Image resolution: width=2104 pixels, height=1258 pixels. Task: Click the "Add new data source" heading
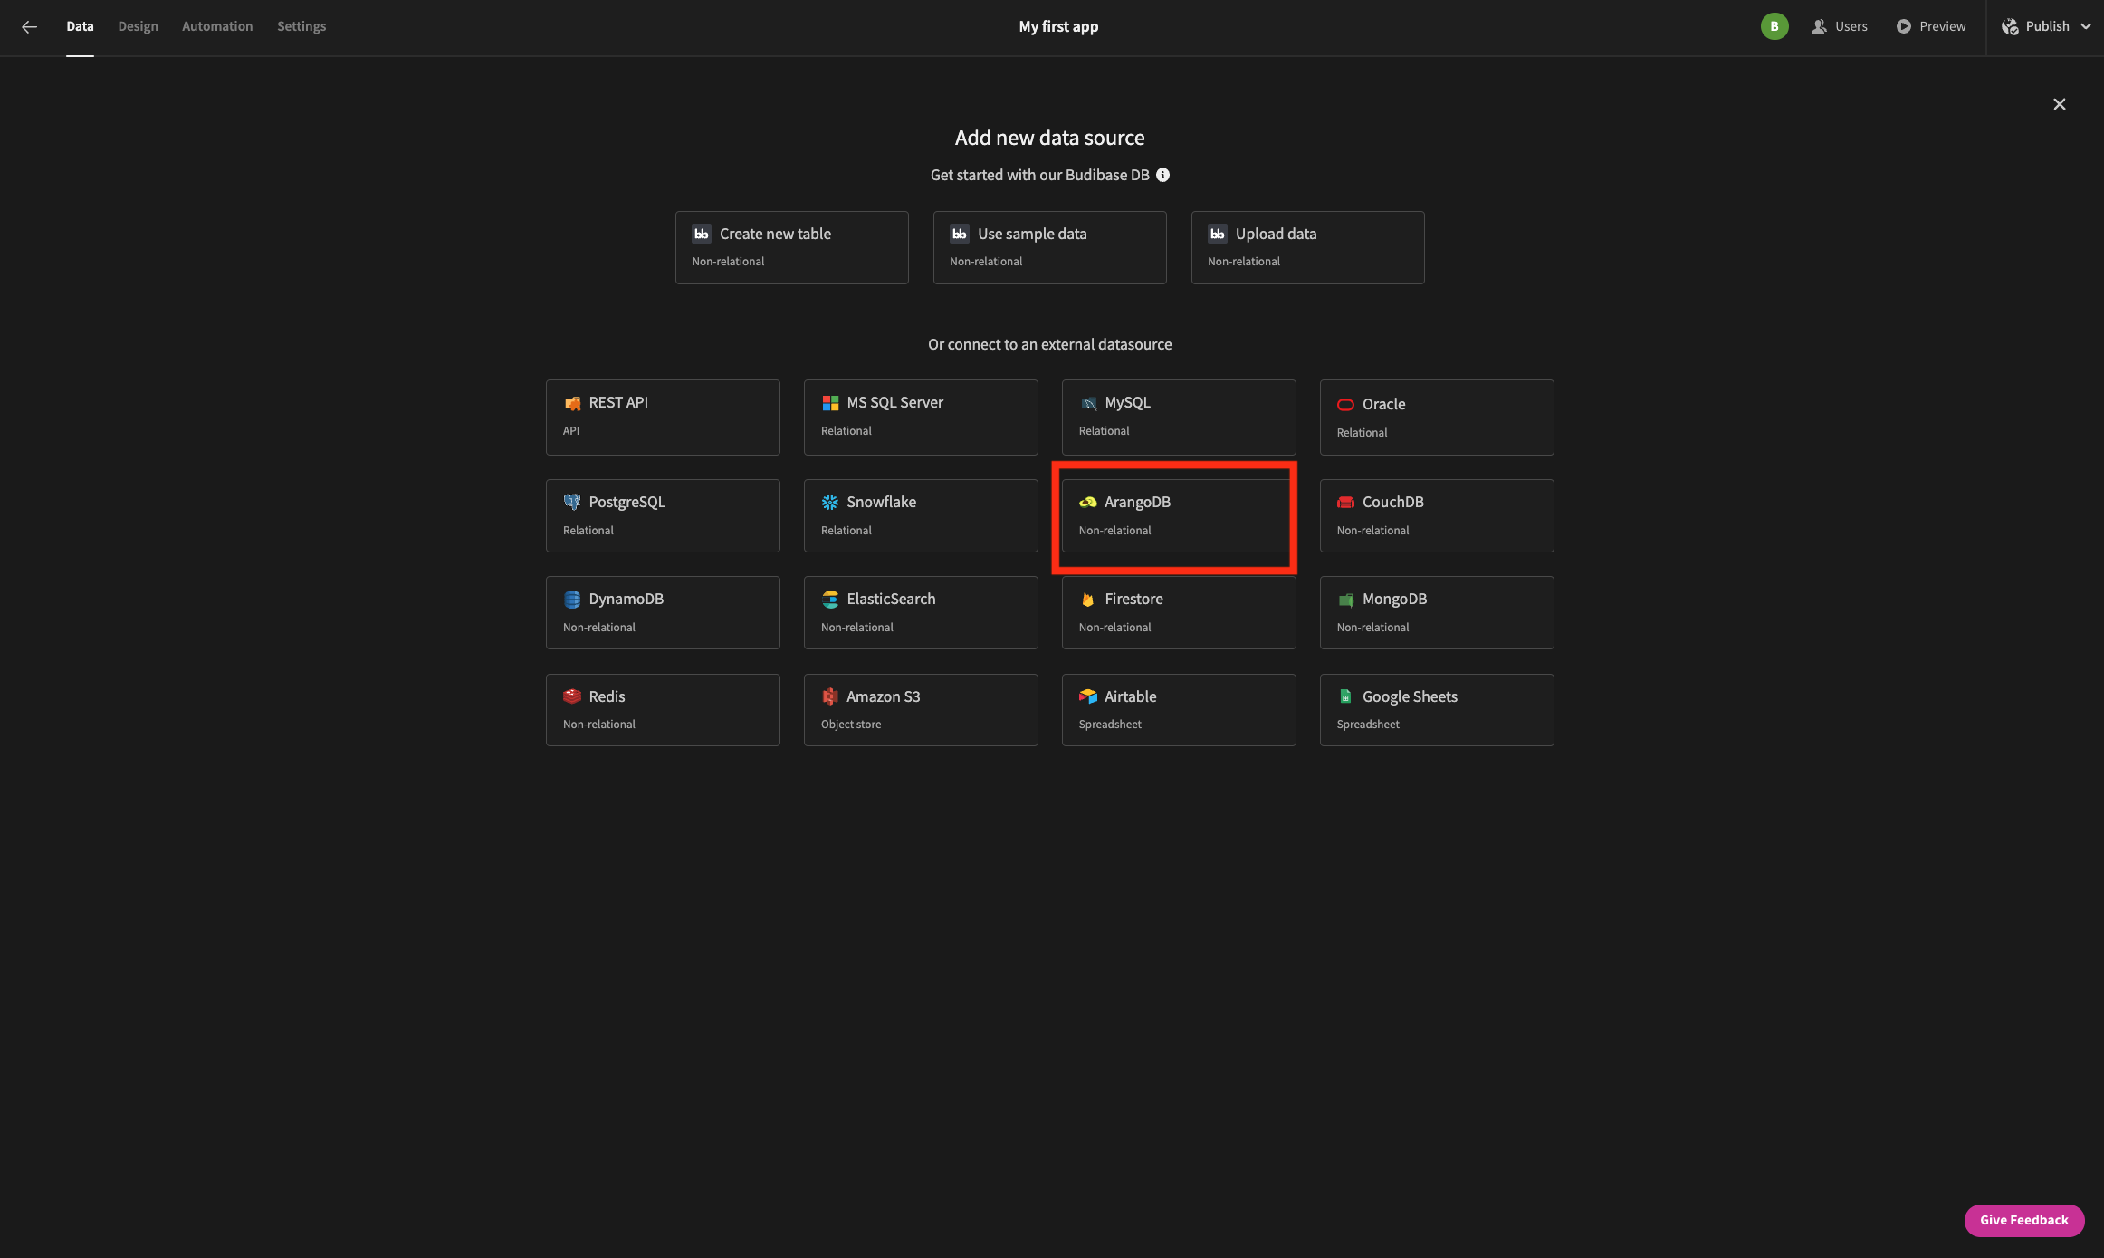(1050, 138)
